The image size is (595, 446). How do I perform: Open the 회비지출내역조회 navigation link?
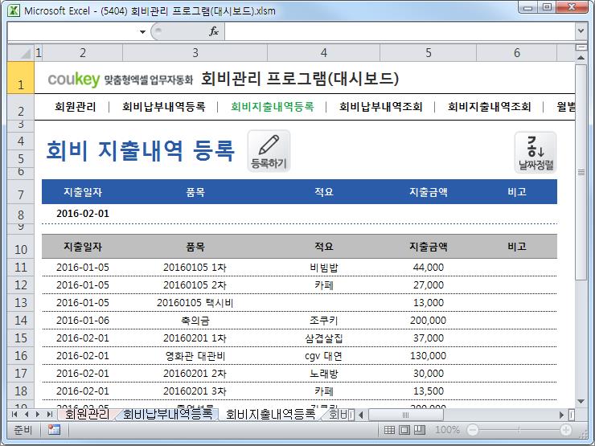tap(489, 107)
